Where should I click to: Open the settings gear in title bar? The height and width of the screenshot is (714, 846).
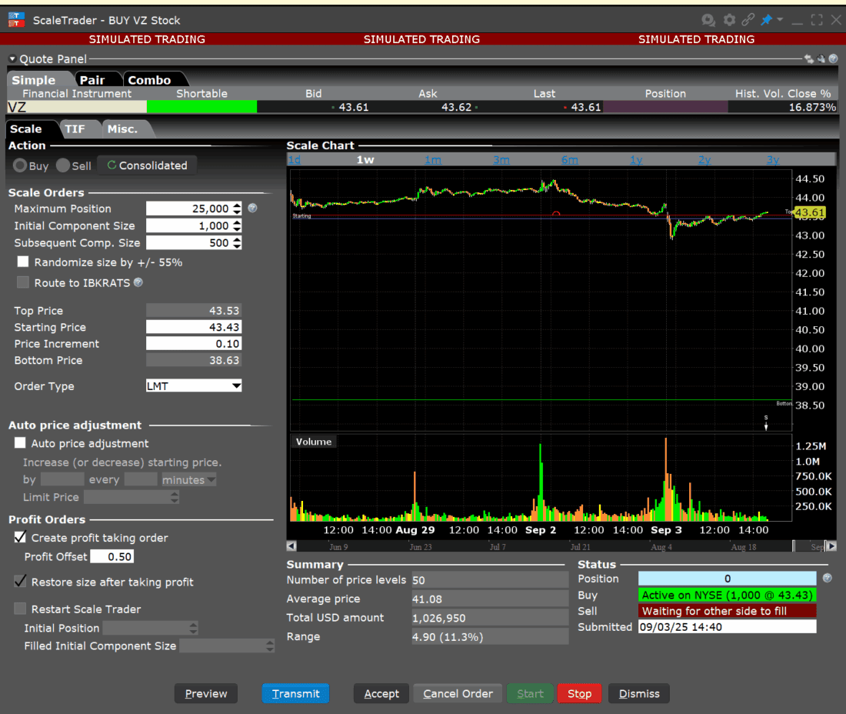point(728,20)
